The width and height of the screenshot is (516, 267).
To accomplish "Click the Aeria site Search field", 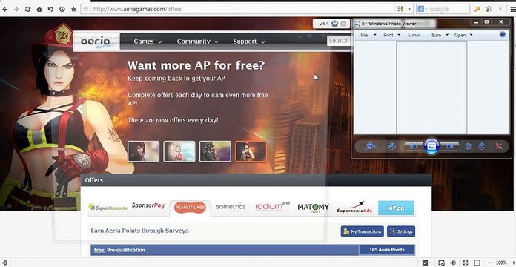I will tap(339, 41).
